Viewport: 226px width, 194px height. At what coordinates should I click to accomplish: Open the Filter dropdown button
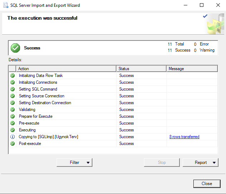click(x=74, y=163)
